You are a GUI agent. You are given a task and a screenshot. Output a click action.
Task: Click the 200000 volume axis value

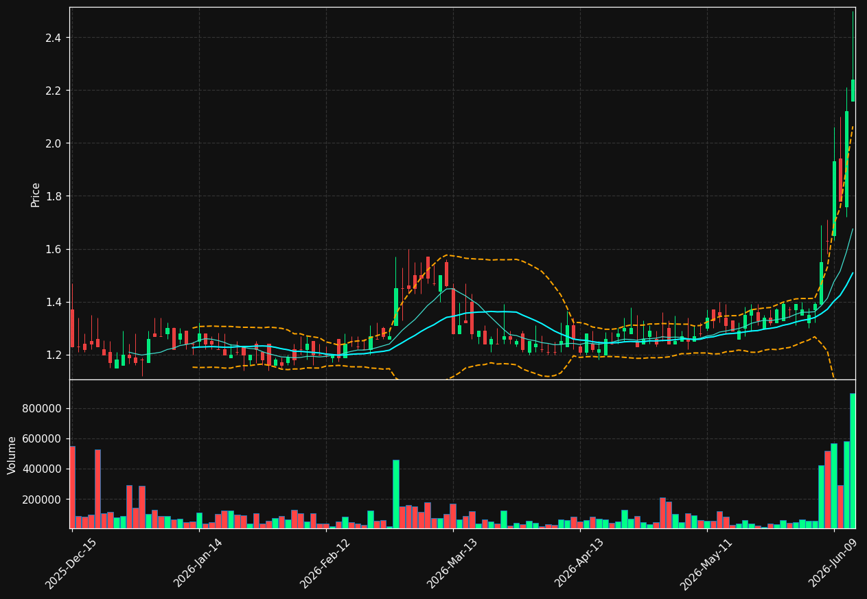tap(43, 500)
